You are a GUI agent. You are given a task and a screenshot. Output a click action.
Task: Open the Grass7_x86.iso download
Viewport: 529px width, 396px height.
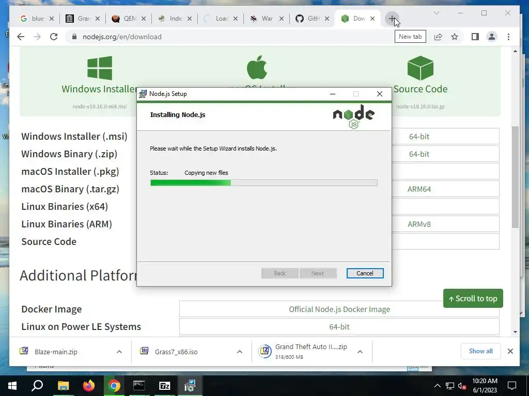[176, 352]
